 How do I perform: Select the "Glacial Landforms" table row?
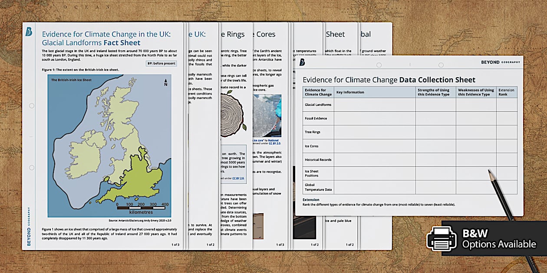[x=318, y=104]
